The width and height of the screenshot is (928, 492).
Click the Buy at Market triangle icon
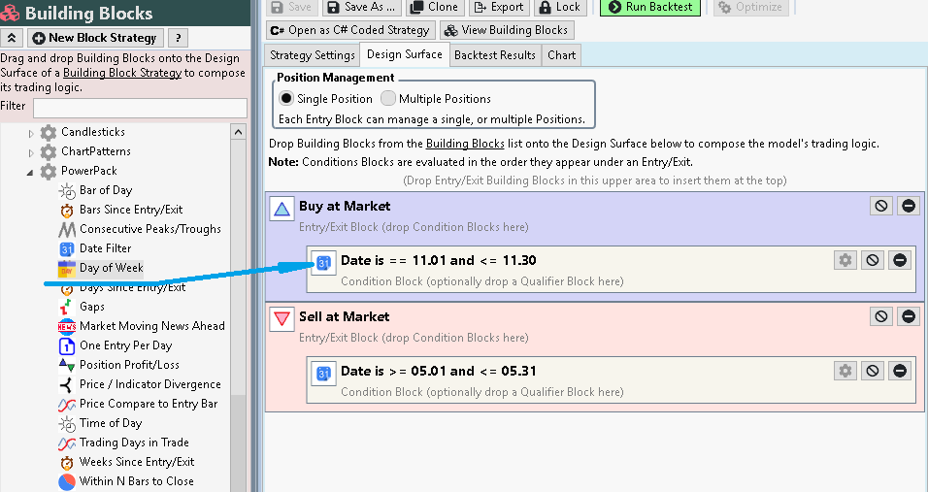pyautogui.click(x=281, y=209)
